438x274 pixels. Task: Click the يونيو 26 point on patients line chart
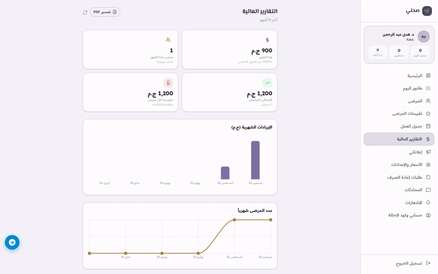tap(162, 253)
